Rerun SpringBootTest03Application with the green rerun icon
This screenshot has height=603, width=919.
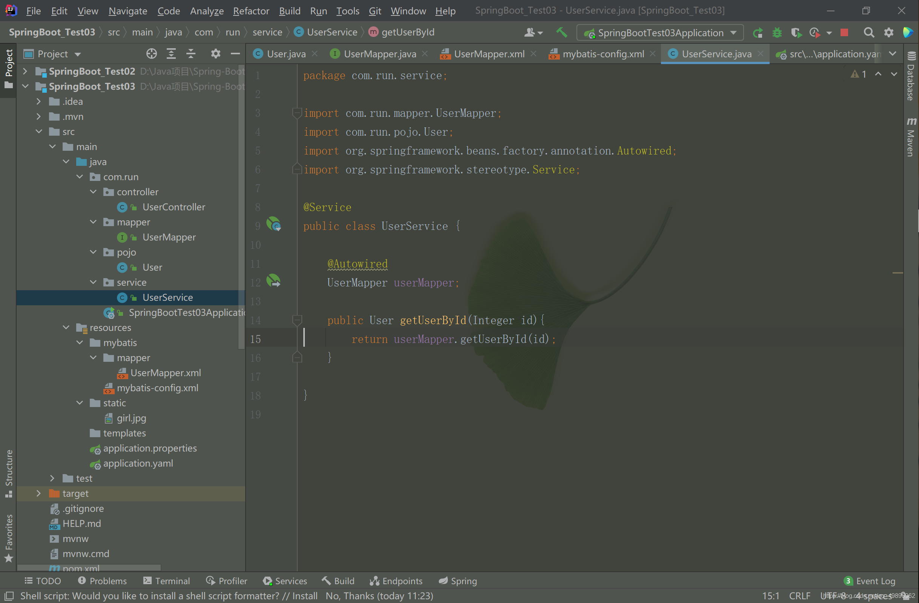[758, 33]
